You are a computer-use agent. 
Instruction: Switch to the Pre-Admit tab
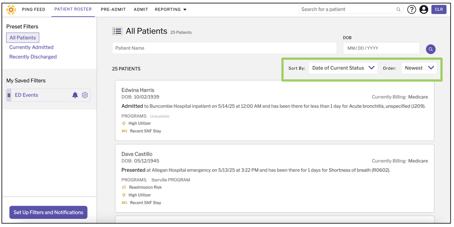click(113, 9)
